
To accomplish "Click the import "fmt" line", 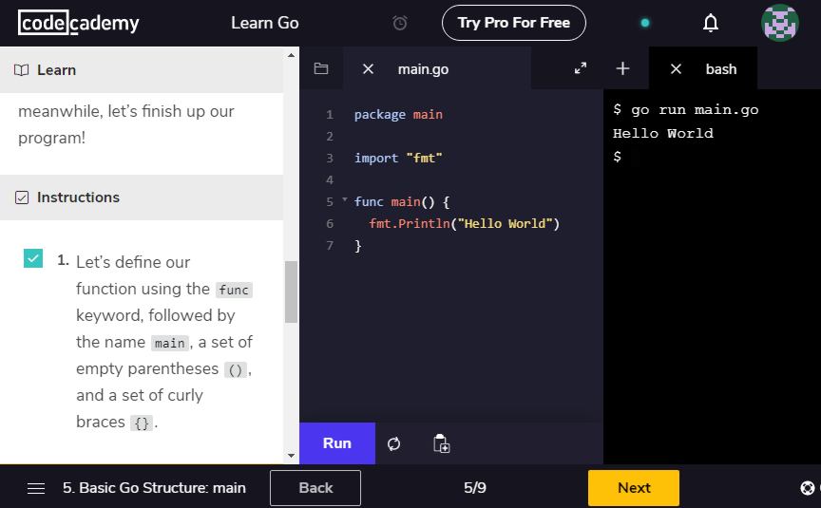I will point(398,158).
